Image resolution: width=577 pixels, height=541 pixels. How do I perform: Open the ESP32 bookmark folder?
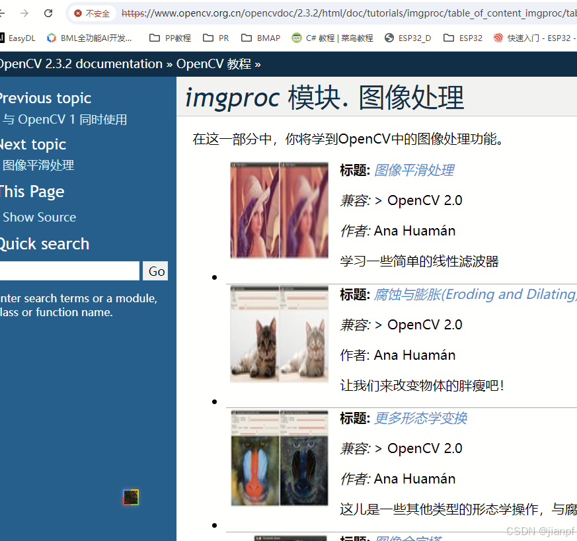[463, 38]
